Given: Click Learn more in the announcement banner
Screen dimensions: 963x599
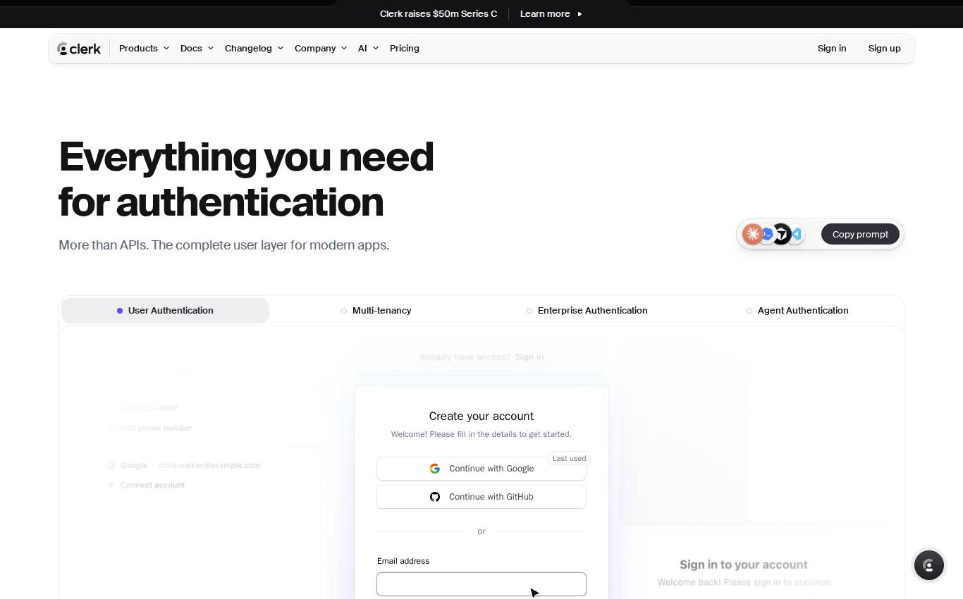Looking at the screenshot, I should pyautogui.click(x=551, y=14).
